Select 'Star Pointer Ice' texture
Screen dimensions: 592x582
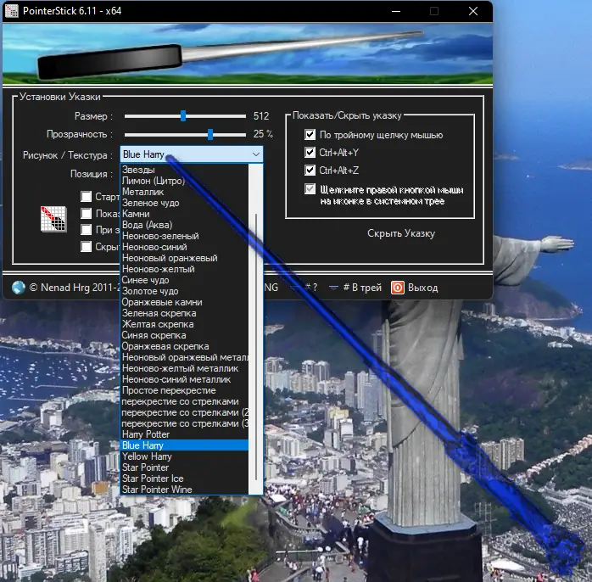(x=185, y=478)
